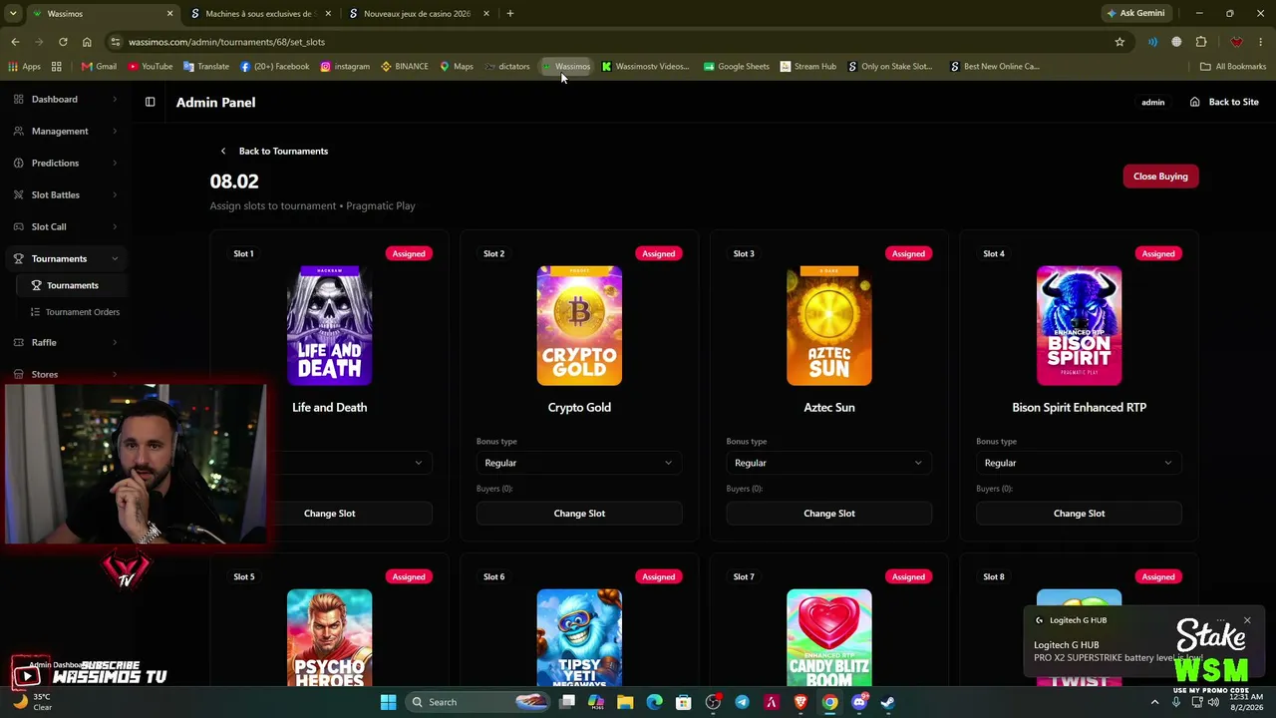Open the YouTube bookmark
The image size is (1276, 718).
point(150,67)
